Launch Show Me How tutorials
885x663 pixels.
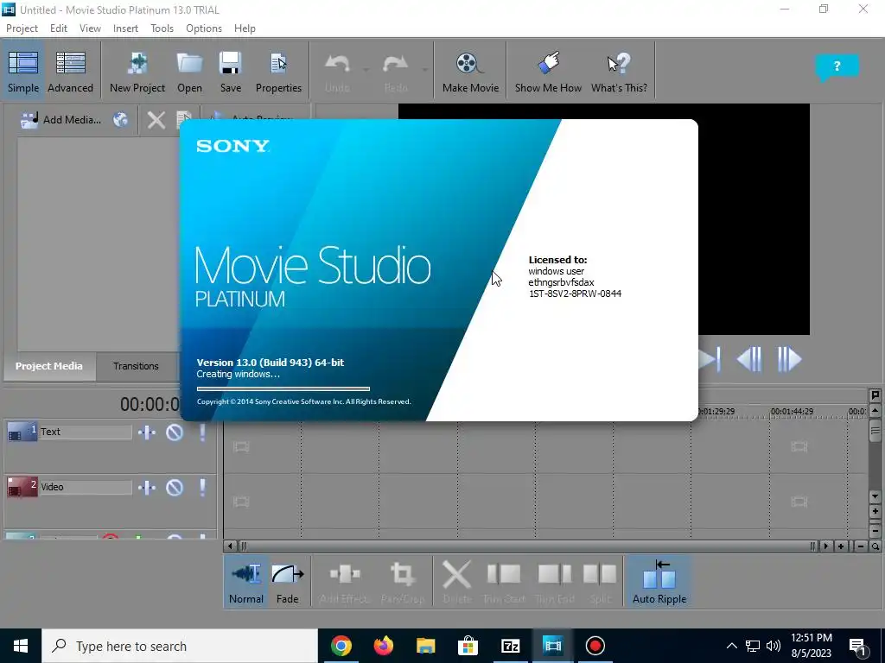(x=548, y=71)
